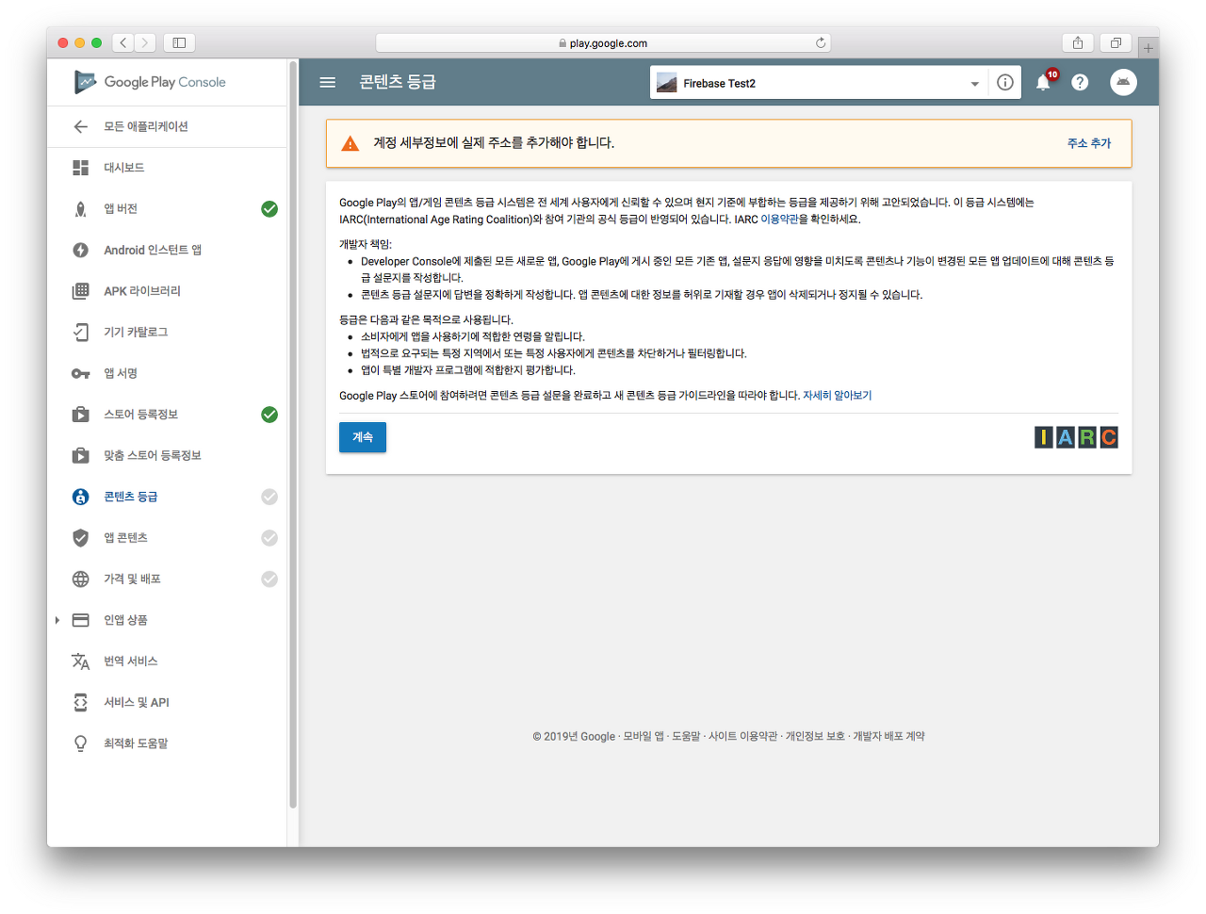The height and width of the screenshot is (914, 1206).
Task: Open the hamburger navigation menu
Action: pos(328,83)
